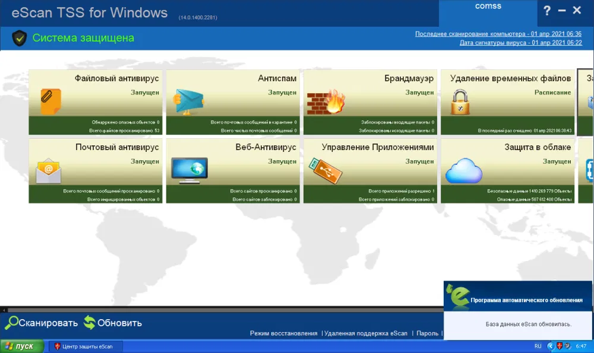Open the virus signature date link

pos(521,43)
